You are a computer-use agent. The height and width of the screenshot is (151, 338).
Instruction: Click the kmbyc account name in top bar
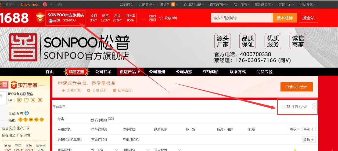[31, 5]
